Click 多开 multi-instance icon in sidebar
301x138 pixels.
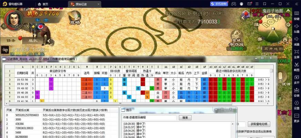pos(297,79)
